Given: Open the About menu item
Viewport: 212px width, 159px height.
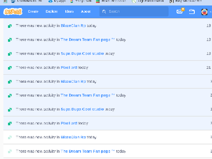Looking at the screenshot, I should pyautogui.click(x=86, y=11).
